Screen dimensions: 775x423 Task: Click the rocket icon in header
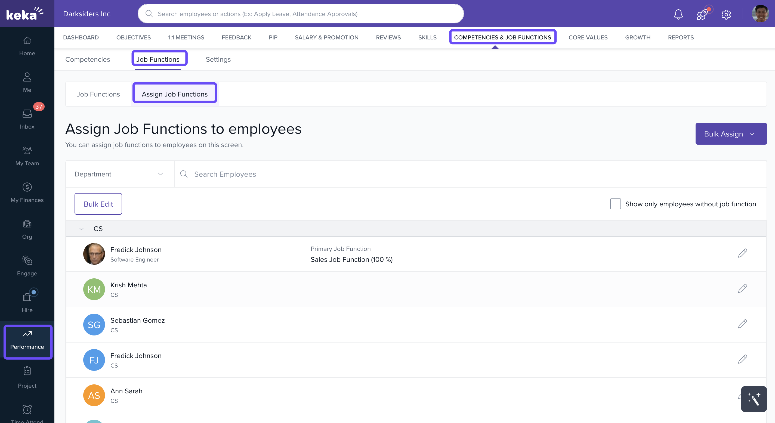[702, 14]
